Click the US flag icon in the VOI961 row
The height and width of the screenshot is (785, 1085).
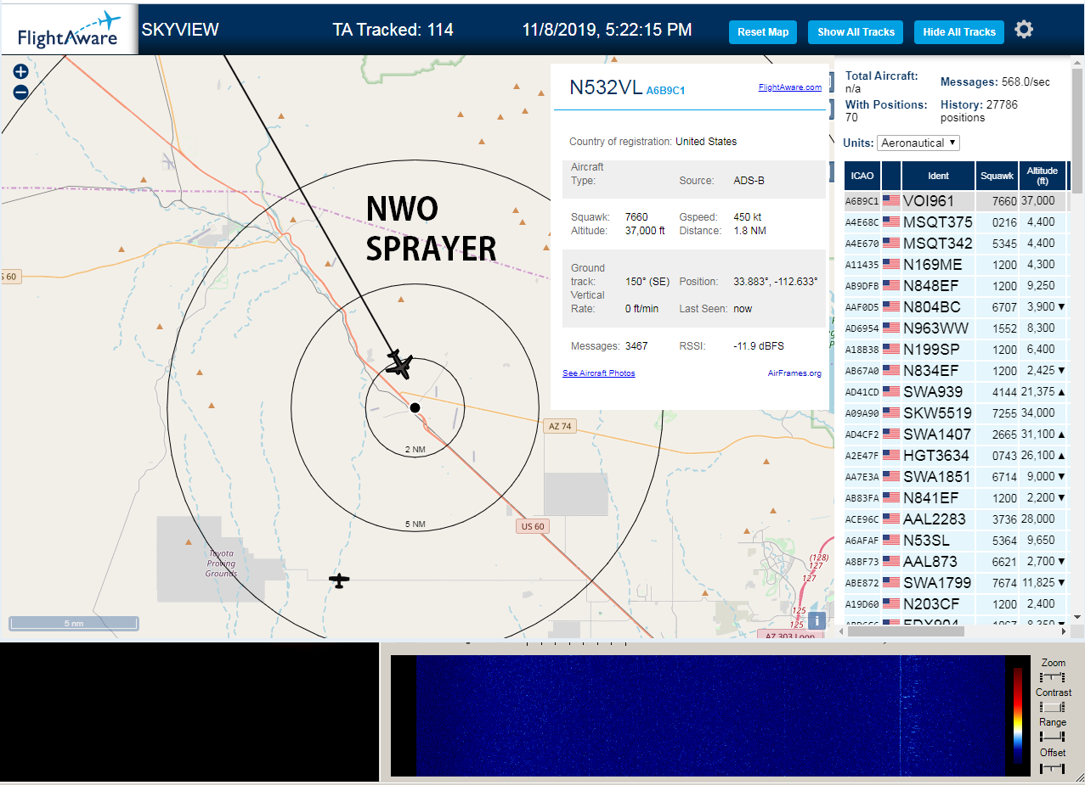coord(891,201)
